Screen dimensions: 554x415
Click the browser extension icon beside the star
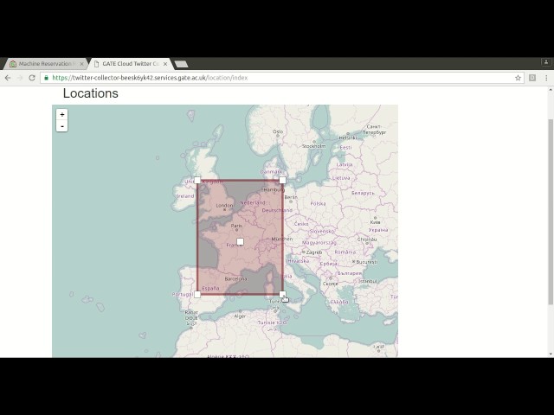coord(532,78)
